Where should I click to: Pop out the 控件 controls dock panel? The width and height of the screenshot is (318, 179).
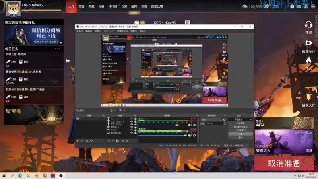[x=252, y=115]
